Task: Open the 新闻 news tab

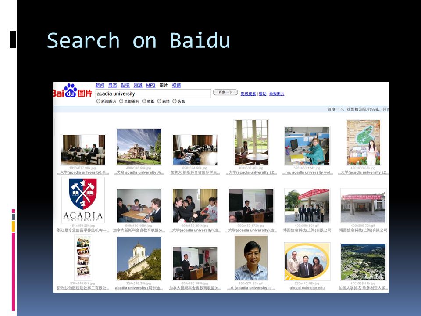Action: coord(100,85)
